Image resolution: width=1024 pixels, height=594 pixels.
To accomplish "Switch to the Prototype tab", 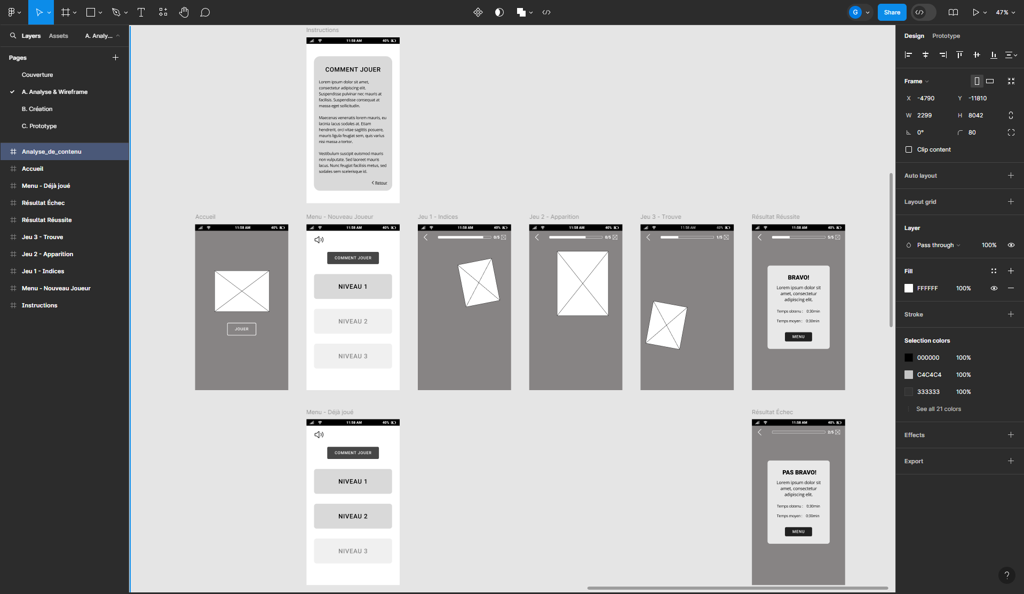I will 946,36.
